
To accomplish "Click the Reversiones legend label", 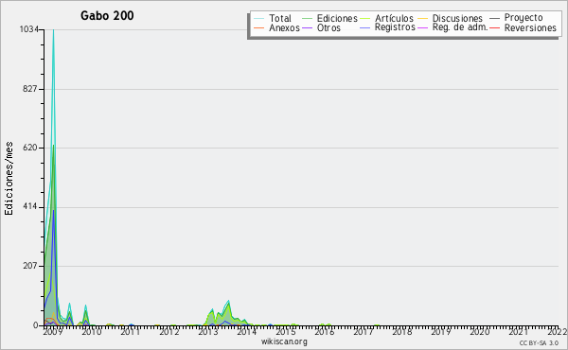I will coord(530,28).
